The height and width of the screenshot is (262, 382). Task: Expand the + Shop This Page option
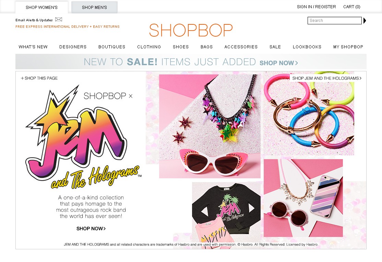coord(39,78)
